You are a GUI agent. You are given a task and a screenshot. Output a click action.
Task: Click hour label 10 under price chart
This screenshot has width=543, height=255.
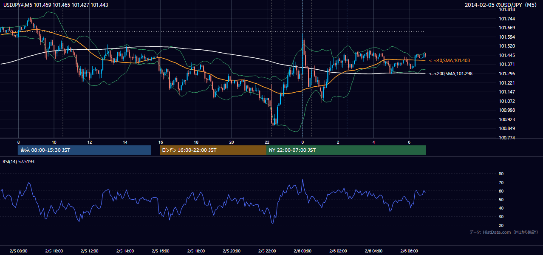[x=54, y=142]
